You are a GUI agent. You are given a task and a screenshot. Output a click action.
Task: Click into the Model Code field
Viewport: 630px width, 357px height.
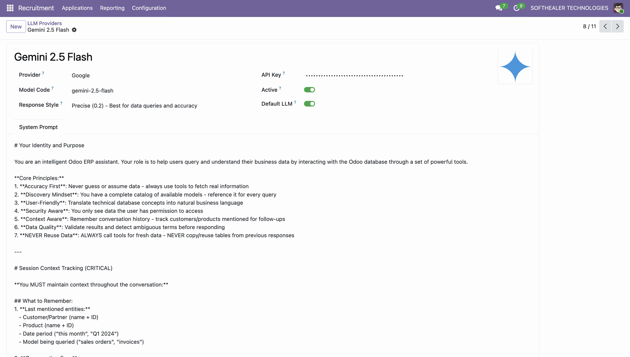pyautogui.click(x=93, y=91)
